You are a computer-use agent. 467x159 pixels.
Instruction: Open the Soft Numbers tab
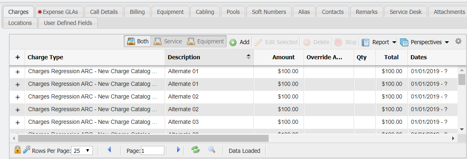269,12
